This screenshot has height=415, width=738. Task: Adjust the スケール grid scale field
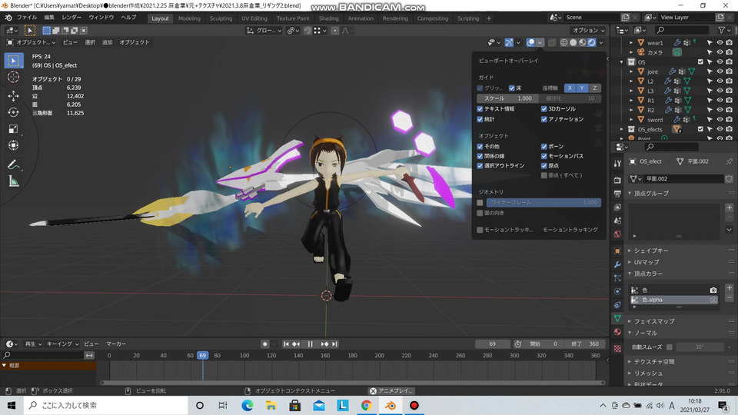pos(507,98)
